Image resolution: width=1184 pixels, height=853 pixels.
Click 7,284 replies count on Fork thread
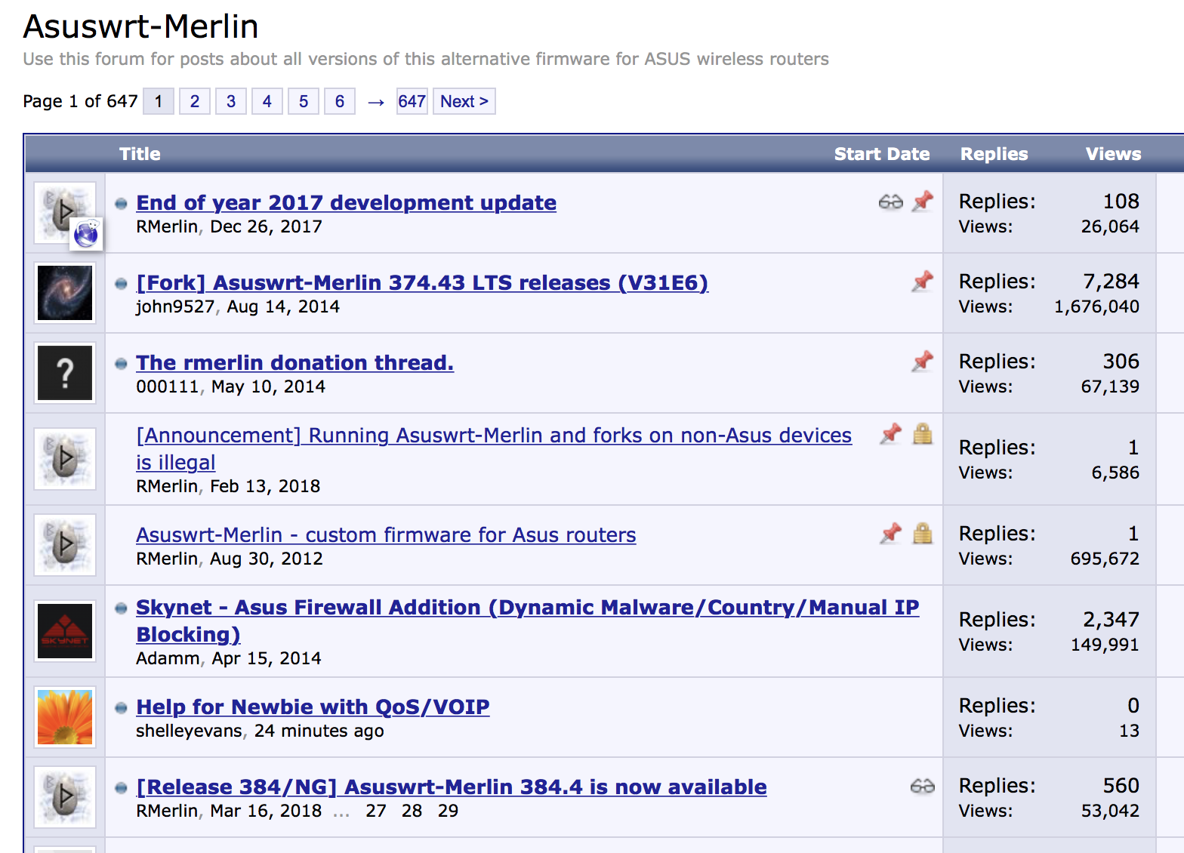coord(1111,282)
